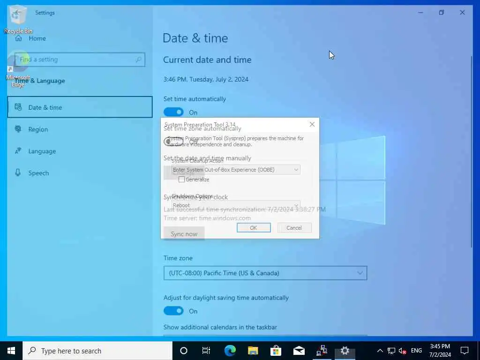The image size is (480, 360).
Task: Click the search magnifier in Find a setting
Action: click(x=138, y=60)
